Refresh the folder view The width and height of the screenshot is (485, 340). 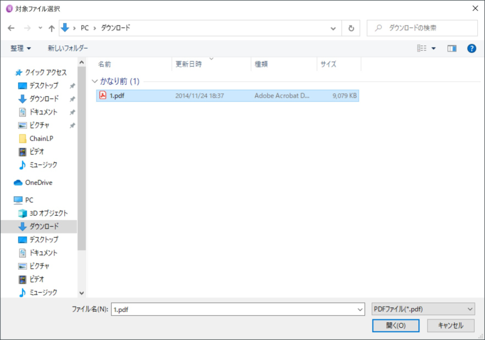351,28
